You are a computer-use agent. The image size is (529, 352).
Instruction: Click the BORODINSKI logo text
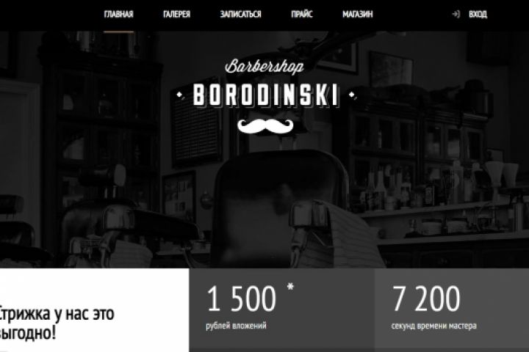265,95
